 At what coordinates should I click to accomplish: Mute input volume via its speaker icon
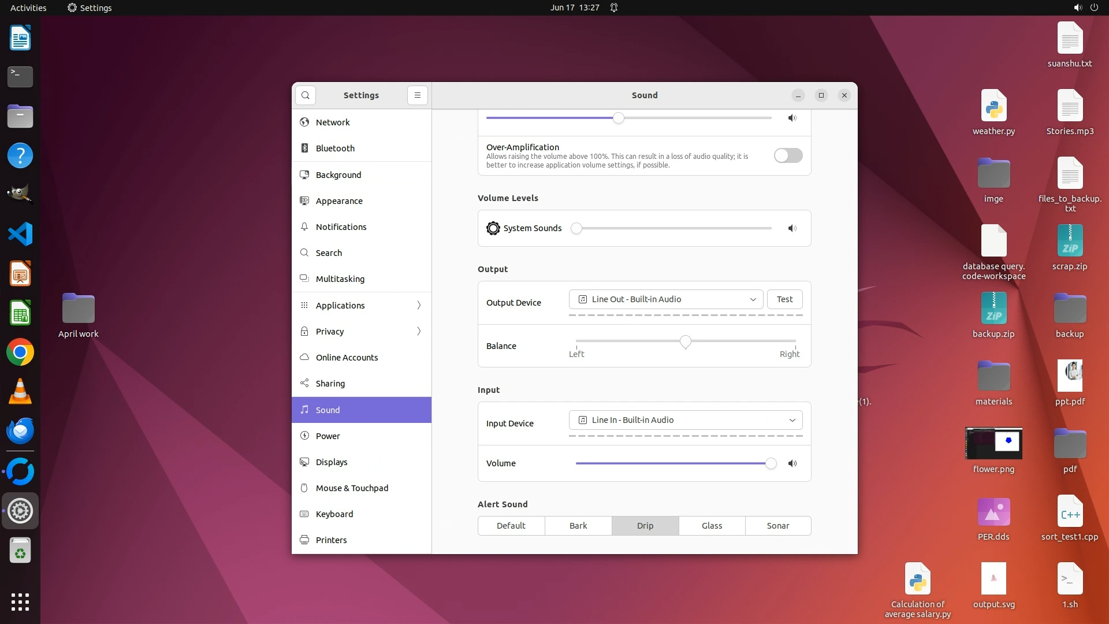792,463
